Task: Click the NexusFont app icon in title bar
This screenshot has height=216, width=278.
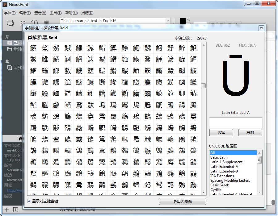Action: (x=5, y=4)
